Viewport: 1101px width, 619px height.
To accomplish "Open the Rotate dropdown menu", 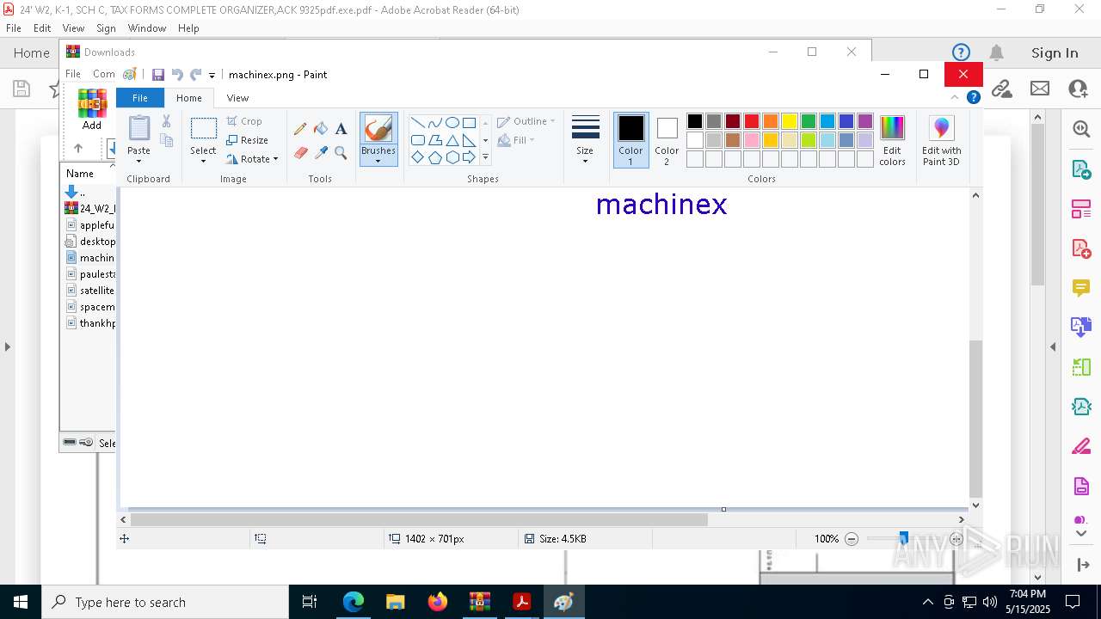I will pyautogui.click(x=253, y=159).
